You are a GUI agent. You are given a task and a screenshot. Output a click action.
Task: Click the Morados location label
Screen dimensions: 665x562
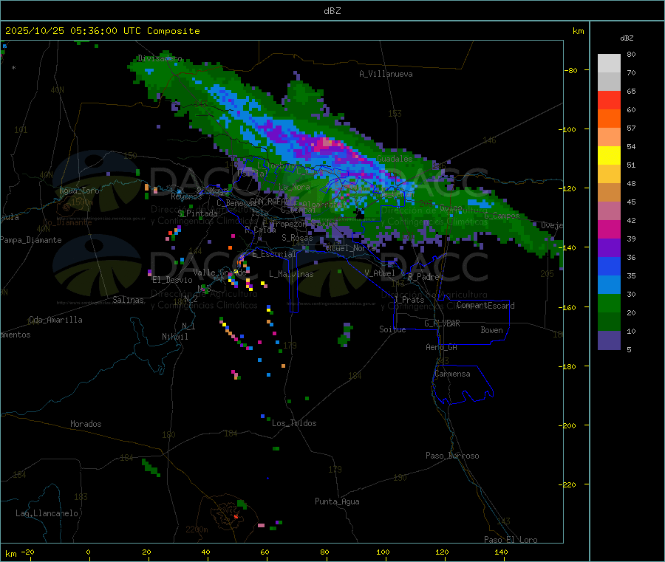point(86,424)
